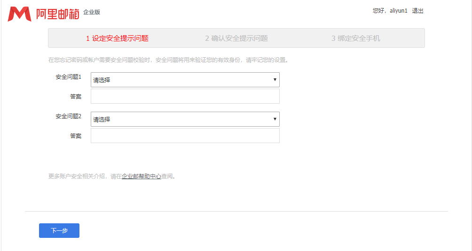Click the 答案 label under 安全问题2
472x251 pixels.
pos(75,136)
